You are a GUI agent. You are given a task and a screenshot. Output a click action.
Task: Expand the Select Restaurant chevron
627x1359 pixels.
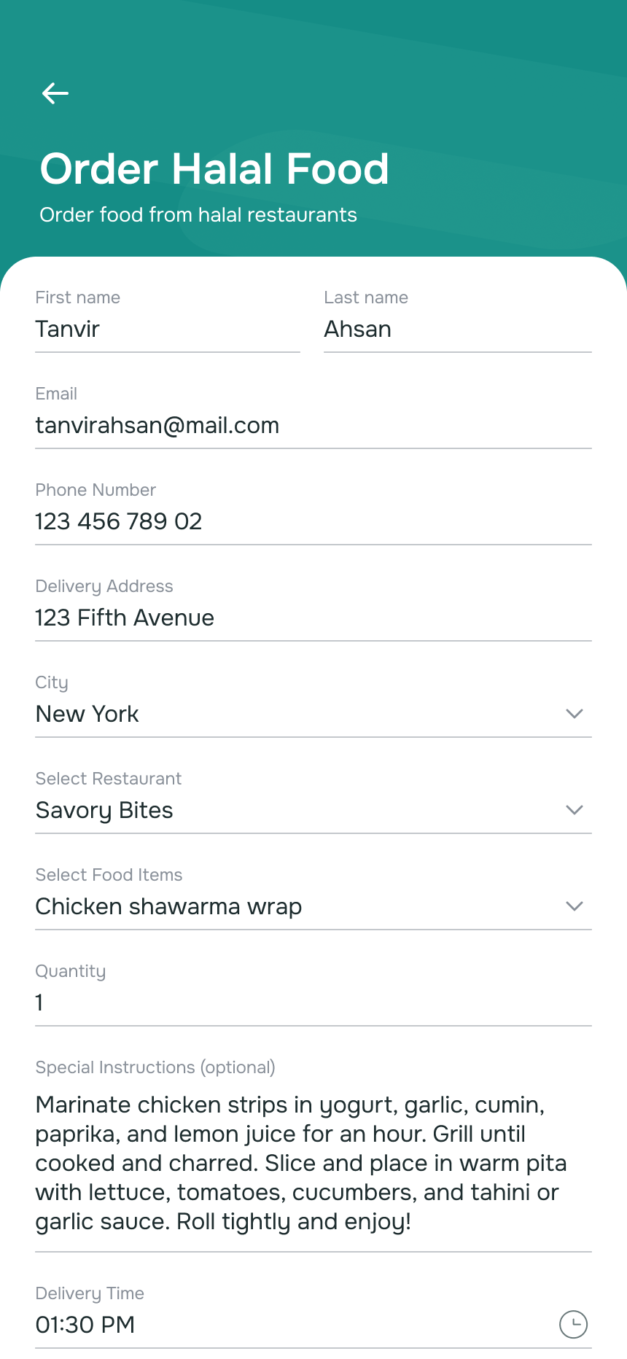pyautogui.click(x=575, y=810)
